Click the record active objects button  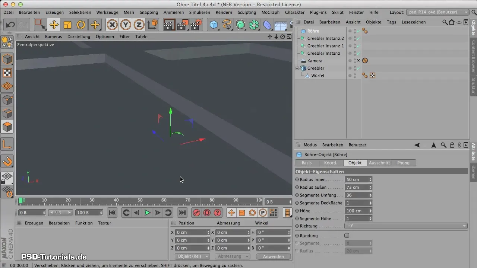[197, 213]
